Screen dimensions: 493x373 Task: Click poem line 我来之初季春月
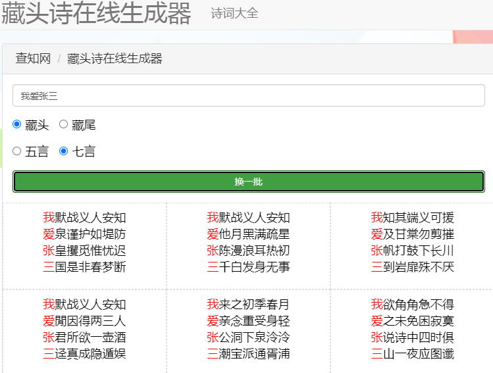click(x=248, y=305)
